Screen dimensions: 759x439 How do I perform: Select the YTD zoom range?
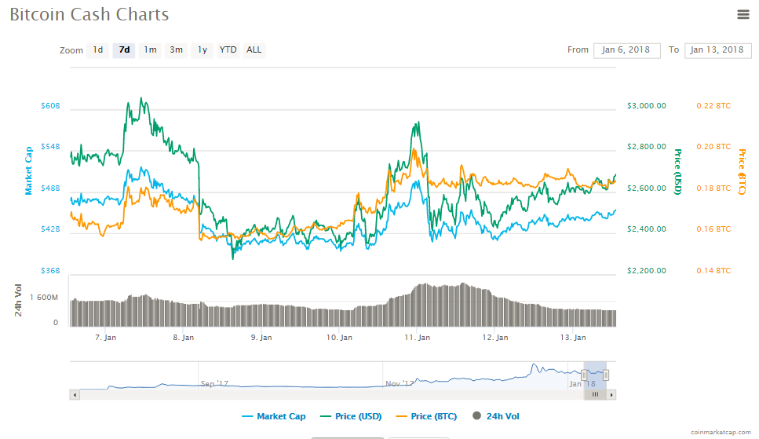coord(228,50)
